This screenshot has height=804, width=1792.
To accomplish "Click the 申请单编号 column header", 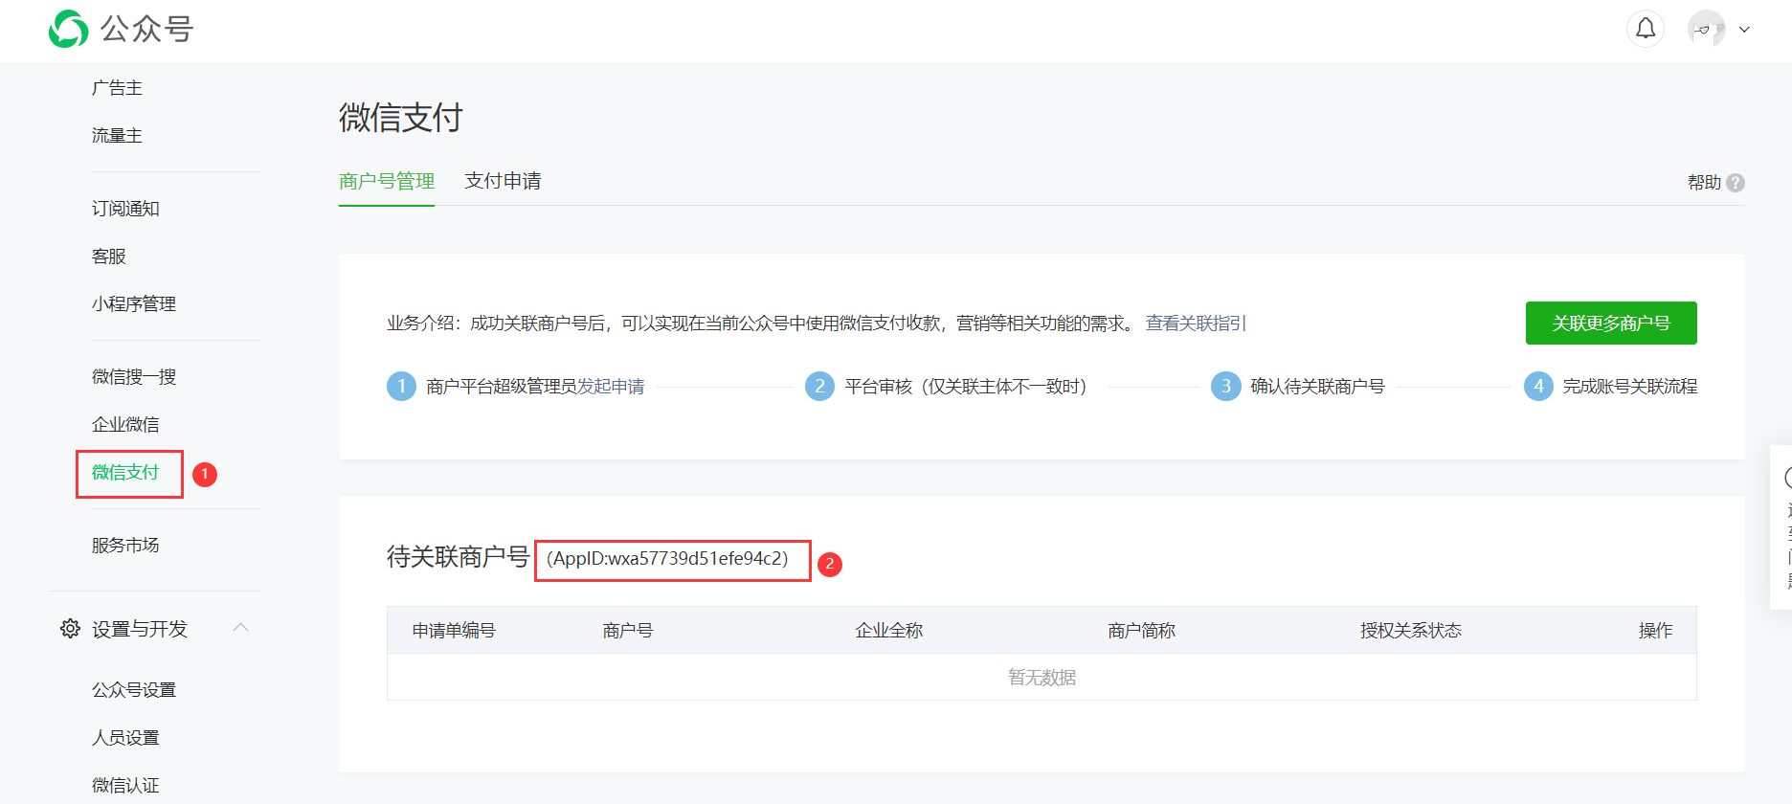I will [454, 631].
